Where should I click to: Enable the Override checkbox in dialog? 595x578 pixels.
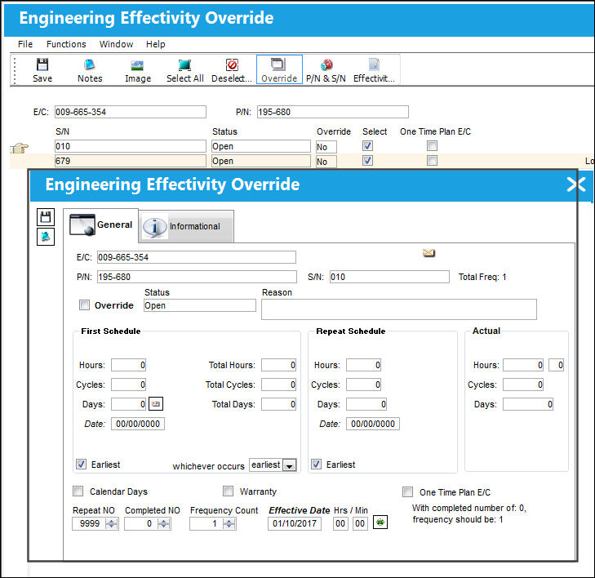(84, 305)
